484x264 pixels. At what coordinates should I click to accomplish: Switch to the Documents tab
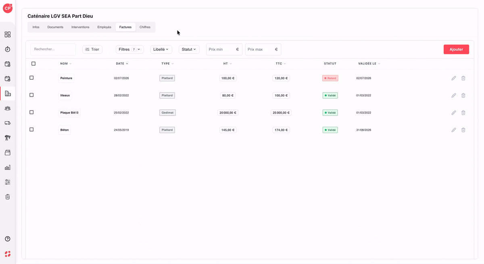[x=55, y=27]
